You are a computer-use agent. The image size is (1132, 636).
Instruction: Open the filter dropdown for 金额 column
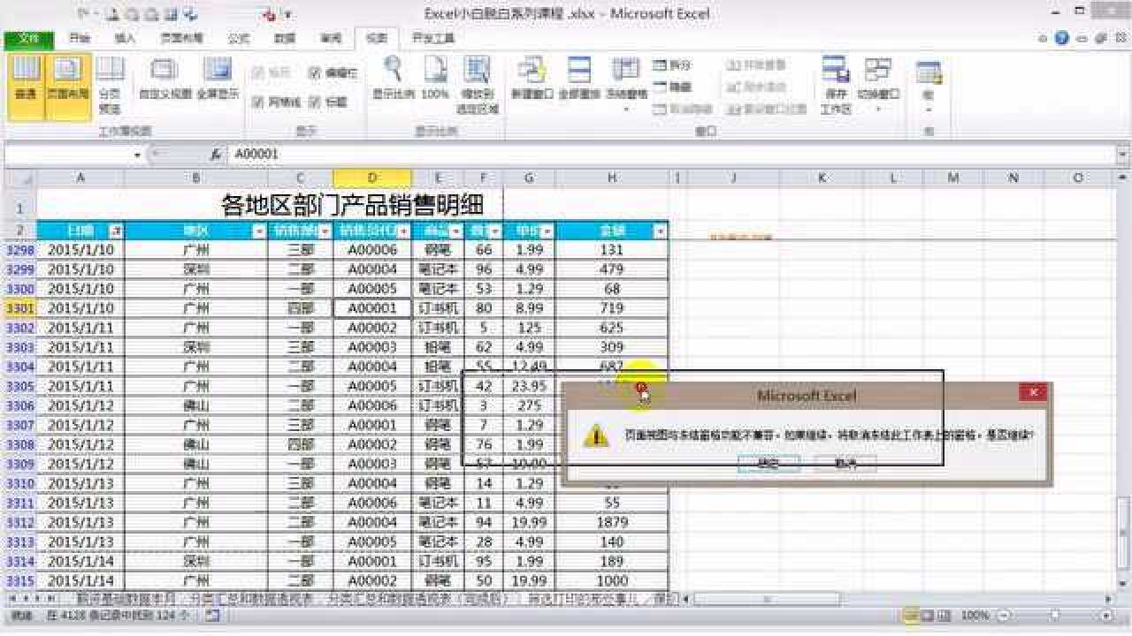pyautogui.click(x=660, y=231)
